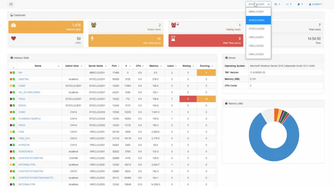This screenshot has width=334, height=187.
Task: Open the GO_SCORECARDS instance link
Action: 29,92
